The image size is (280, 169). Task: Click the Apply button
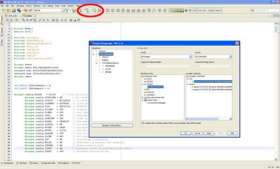tap(209, 133)
